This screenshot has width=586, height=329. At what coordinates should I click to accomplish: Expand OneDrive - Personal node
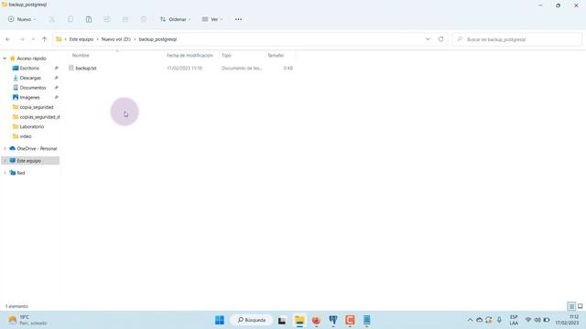(x=5, y=148)
